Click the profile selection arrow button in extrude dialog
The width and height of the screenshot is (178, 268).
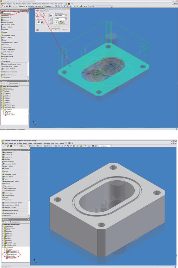[37, 15]
